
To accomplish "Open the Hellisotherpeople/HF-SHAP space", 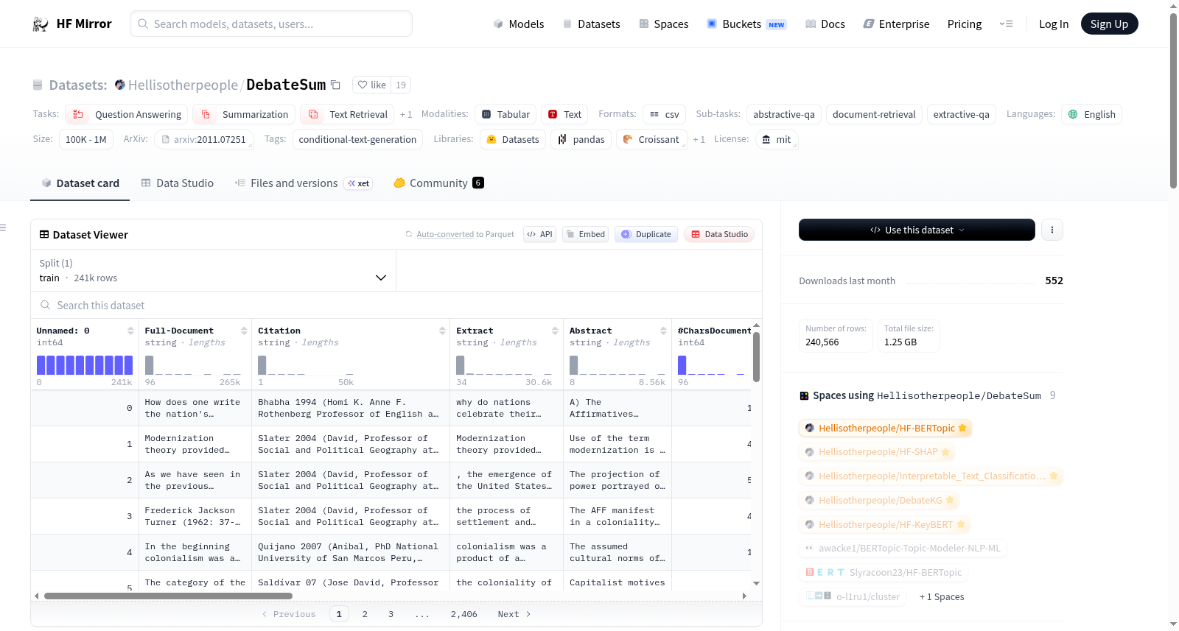I will coord(877,452).
